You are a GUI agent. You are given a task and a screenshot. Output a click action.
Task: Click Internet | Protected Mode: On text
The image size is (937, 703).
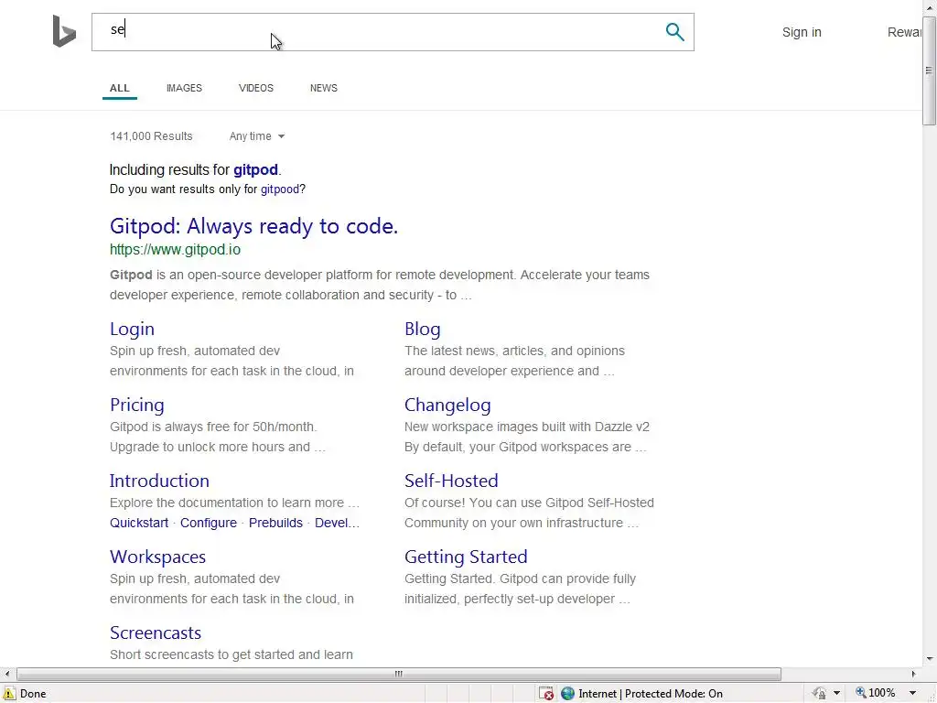[651, 694]
